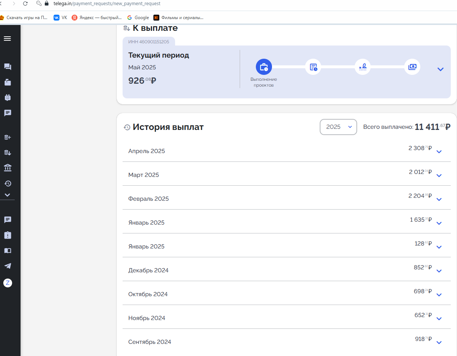Screen dimensions: 457x356
Task: Open the coins-with-down-arrow payout sidebar icon
Action: click(x=8, y=153)
